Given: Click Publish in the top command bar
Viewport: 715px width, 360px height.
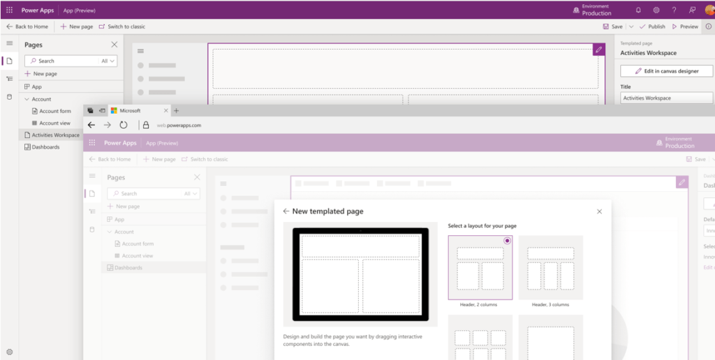Looking at the screenshot, I should click(652, 27).
